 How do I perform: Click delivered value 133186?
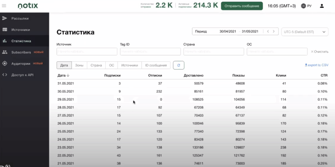coord(198,147)
